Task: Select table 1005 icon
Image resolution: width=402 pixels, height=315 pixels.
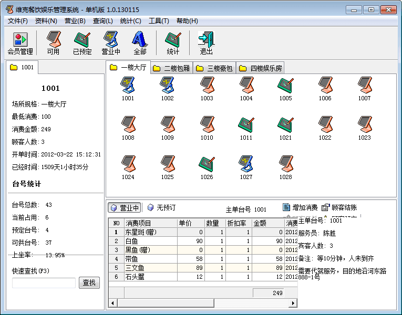Action: coord(285,88)
